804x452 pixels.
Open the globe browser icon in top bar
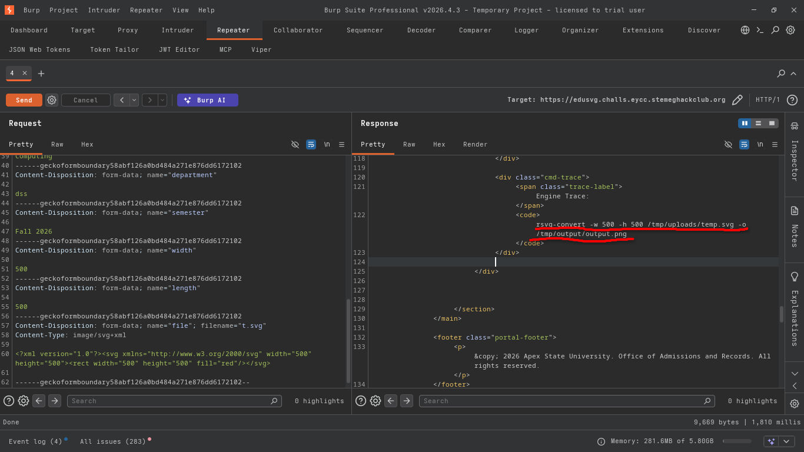(x=745, y=30)
